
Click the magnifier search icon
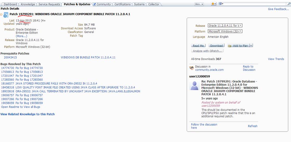click(289, 4)
